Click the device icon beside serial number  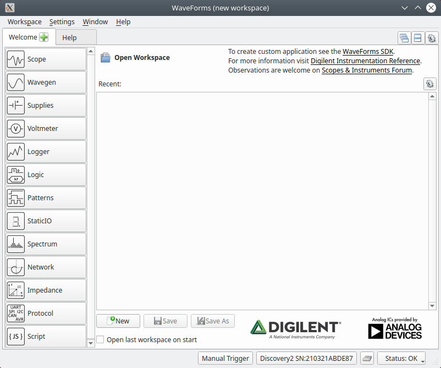pos(367,358)
